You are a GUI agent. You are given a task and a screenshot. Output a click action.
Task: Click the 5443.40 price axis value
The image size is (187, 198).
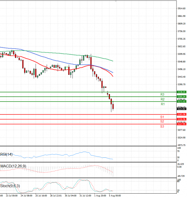point(181,77)
